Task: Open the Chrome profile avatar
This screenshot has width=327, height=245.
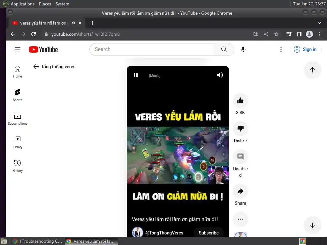Action: 309,34
